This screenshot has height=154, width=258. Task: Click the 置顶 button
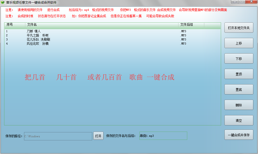tap(239, 74)
